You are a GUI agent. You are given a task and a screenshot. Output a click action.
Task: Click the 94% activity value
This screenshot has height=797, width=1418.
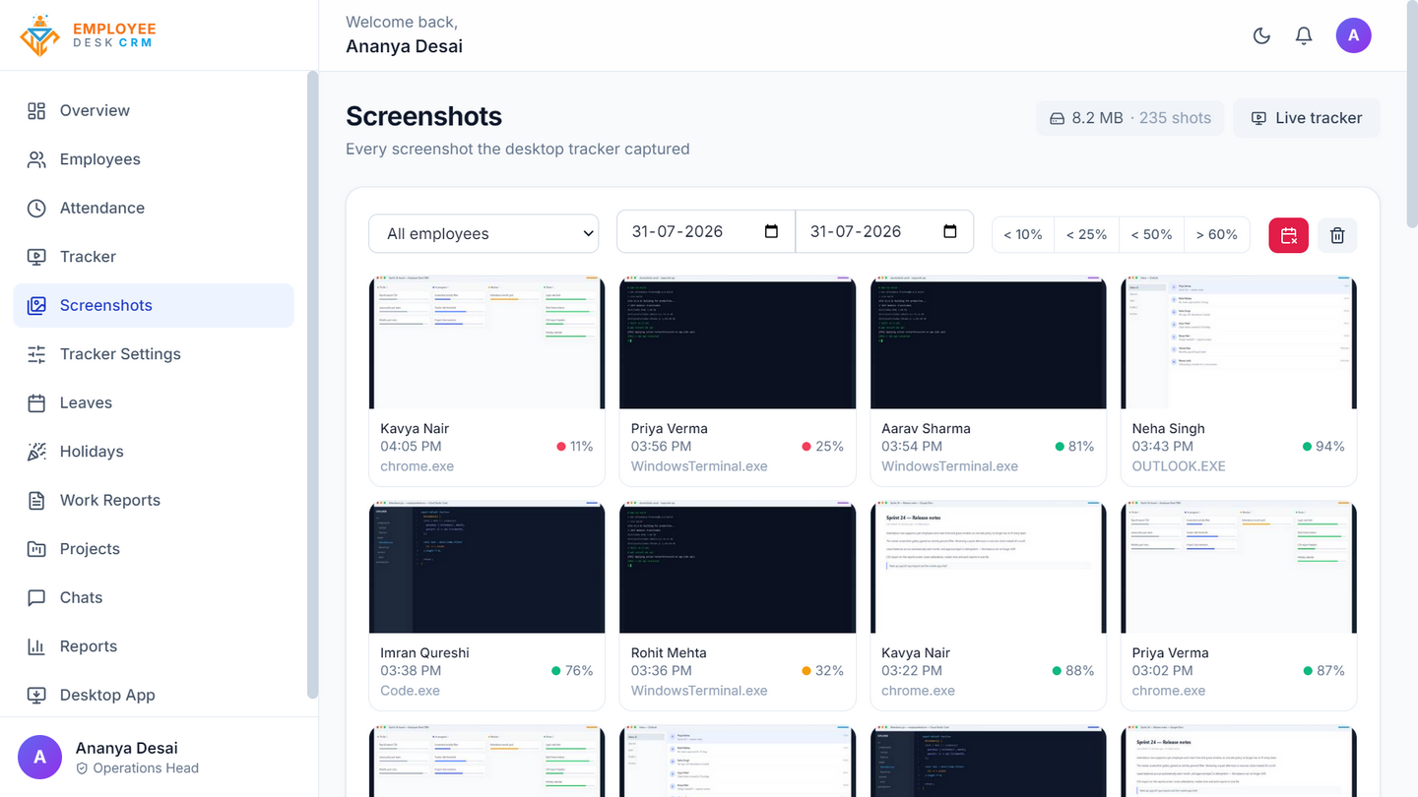pos(1331,446)
